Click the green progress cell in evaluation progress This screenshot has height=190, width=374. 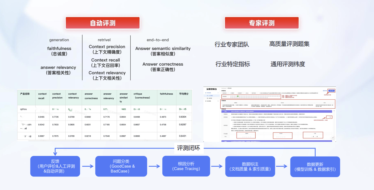[238, 96]
